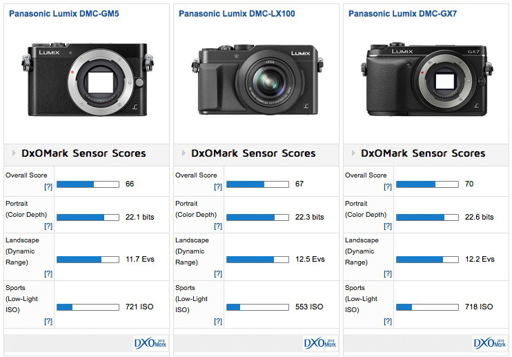Open the GM5 Portrait Color Depth [?] help
The height and width of the screenshot is (357, 512).
(48, 226)
